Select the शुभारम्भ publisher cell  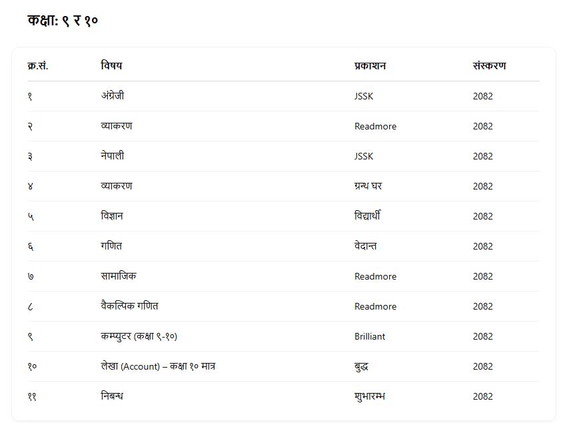pos(370,396)
